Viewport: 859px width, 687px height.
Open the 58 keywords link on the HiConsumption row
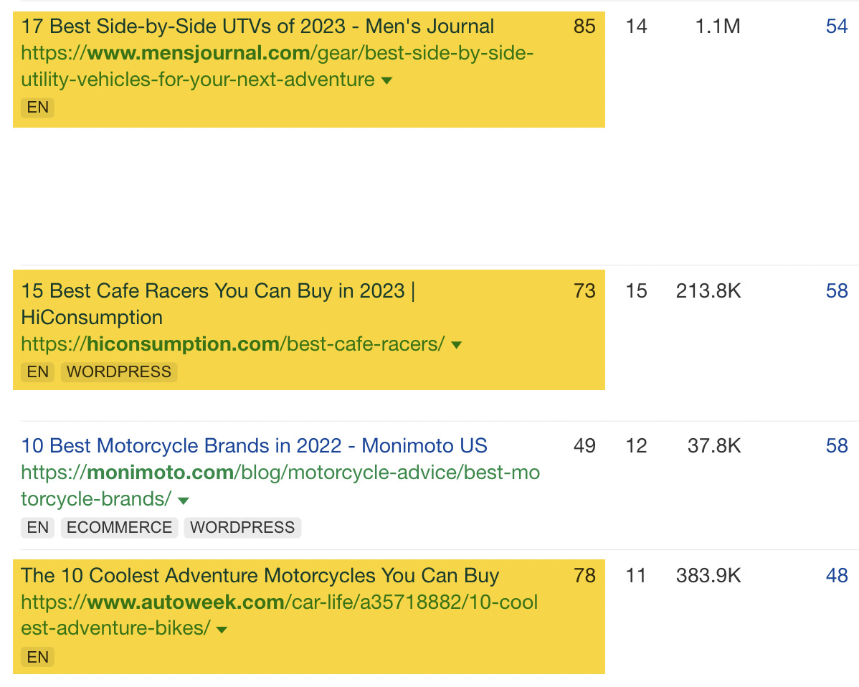coord(837,290)
